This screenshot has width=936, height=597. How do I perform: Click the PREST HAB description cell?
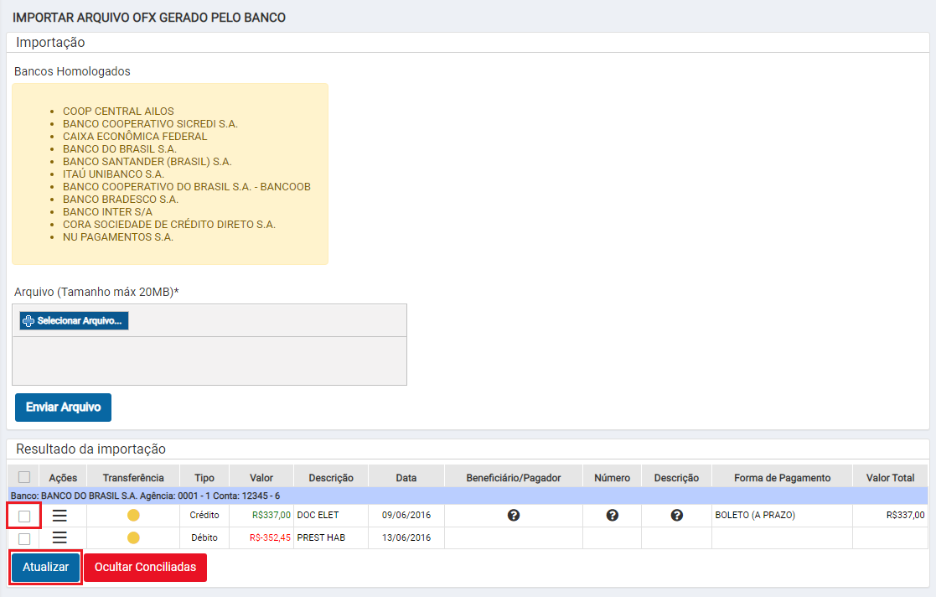click(x=331, y=537)
